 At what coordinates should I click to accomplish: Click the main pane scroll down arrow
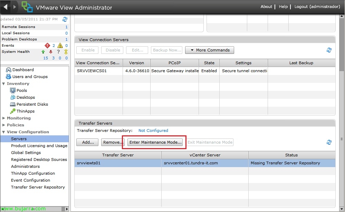click(342, 209)
